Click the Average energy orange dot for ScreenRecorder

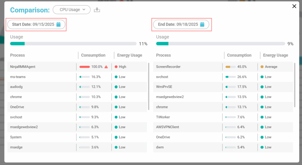tap(262, 67)
